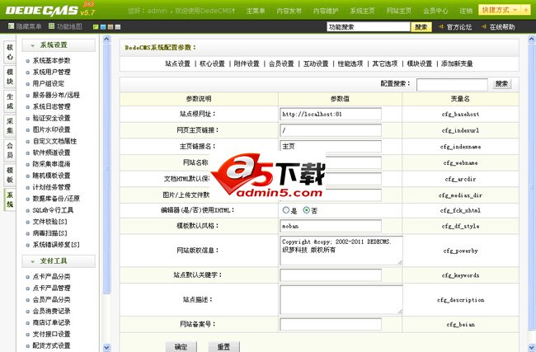
Task: Open 会员中心 in top menu
Action: pos(435,11)
